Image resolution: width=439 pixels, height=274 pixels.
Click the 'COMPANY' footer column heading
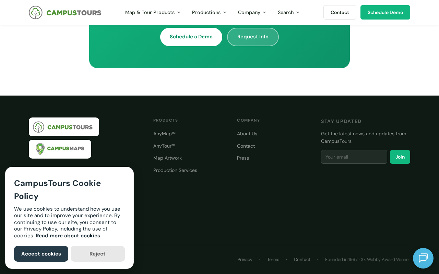[x=249, y=120]
